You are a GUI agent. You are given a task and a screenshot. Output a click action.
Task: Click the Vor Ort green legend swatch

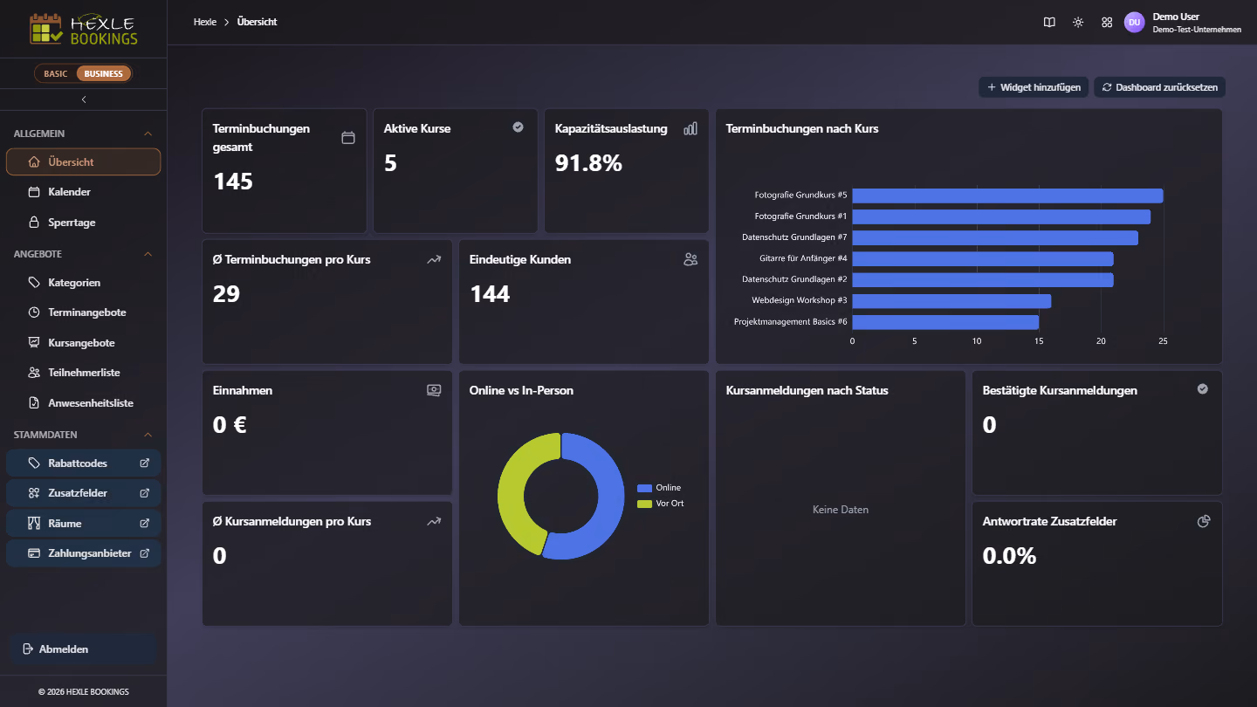644,504
